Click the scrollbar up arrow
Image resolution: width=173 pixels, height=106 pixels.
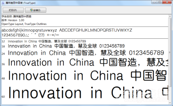[170, 16]
